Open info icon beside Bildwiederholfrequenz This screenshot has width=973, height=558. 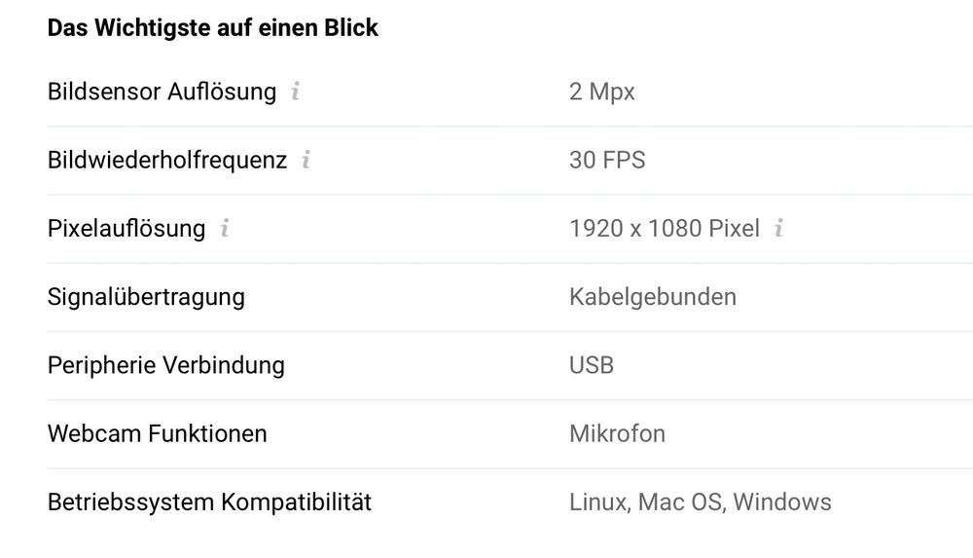click(x=306, y=160)
